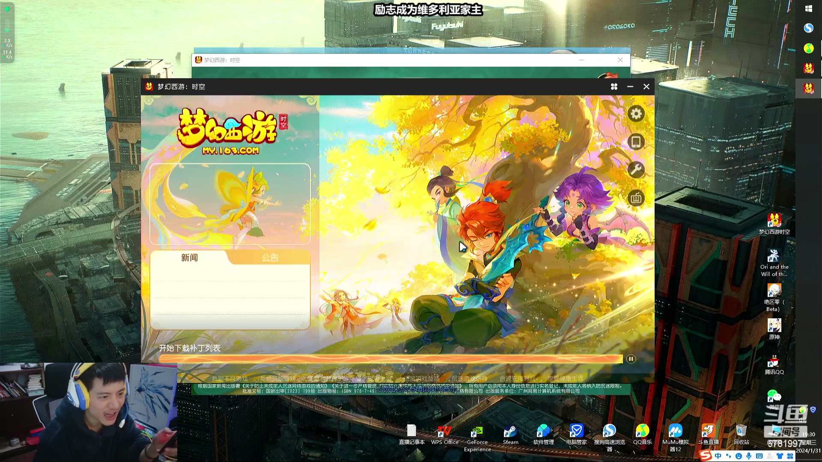Open the 斗鱼直播 desktop shortcut
This screenshot has height=462, width=822.
pos(708,435)
